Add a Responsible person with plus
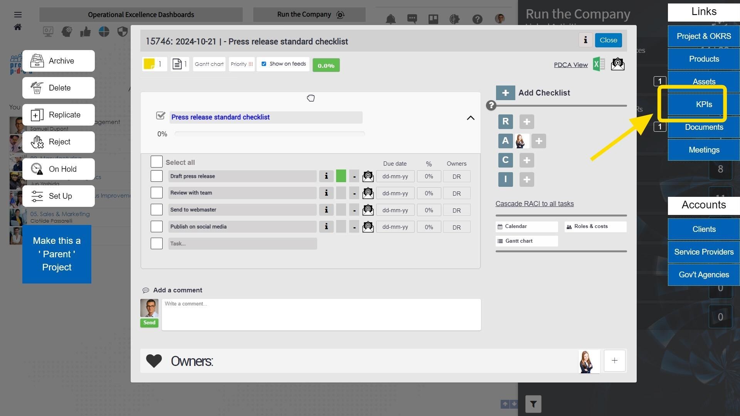 pos(526,122)
